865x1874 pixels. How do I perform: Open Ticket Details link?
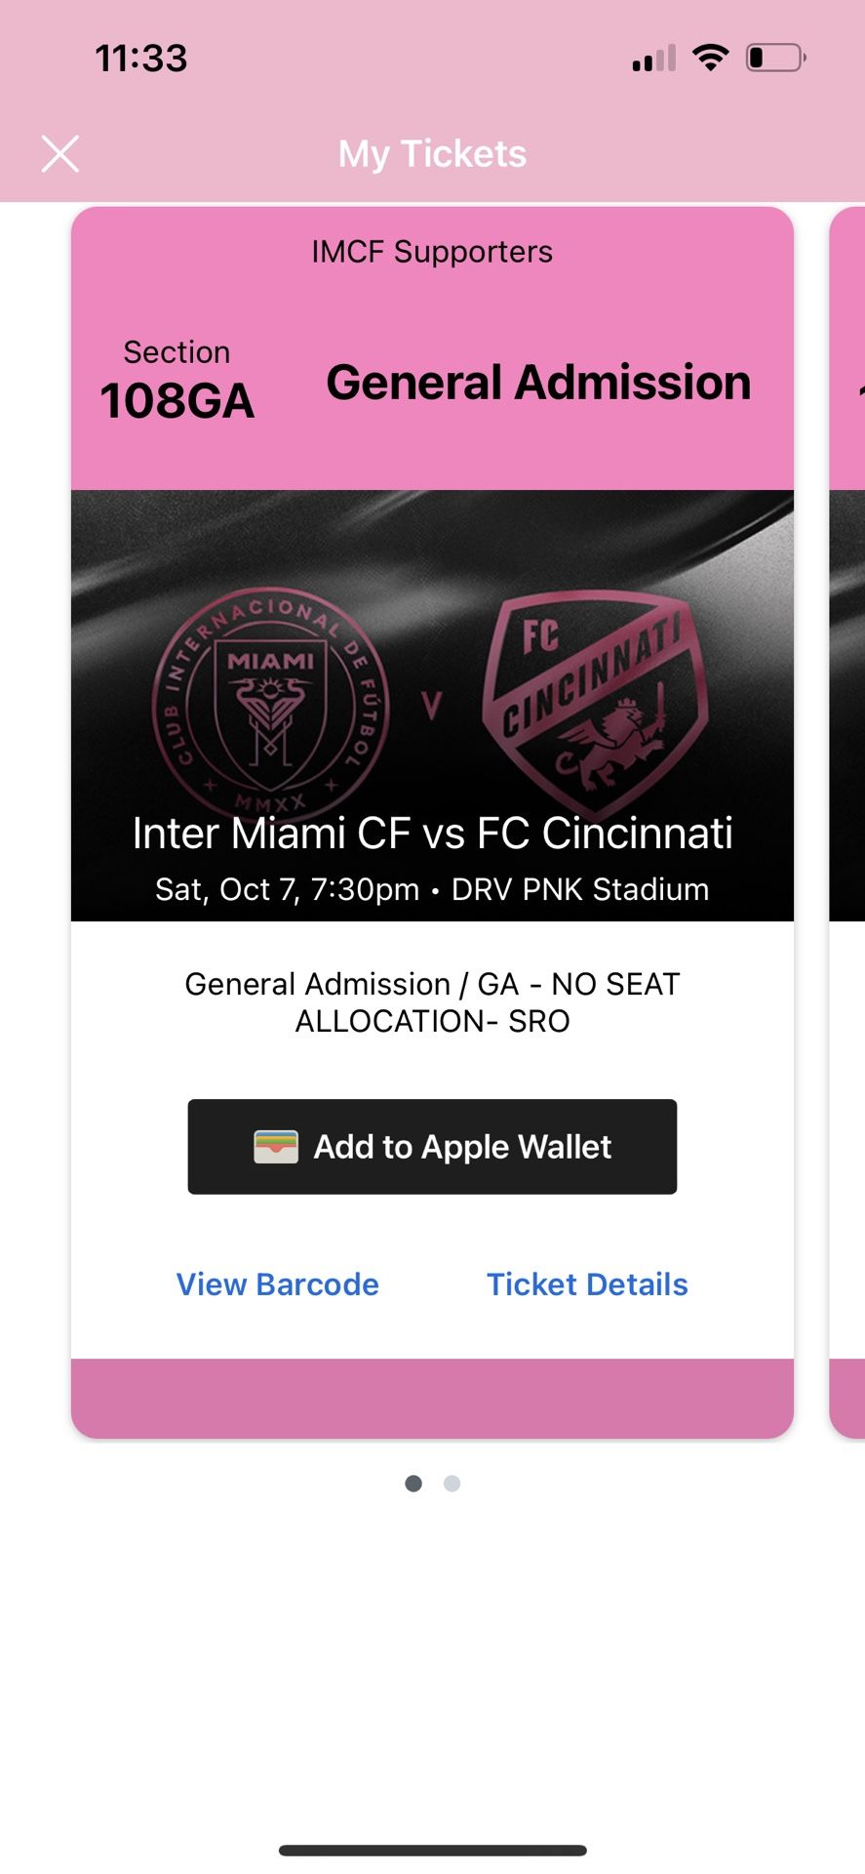pyautogui.click(x=587, y=1284)
